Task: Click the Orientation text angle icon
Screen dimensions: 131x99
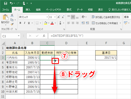Action: click(83, 17)
